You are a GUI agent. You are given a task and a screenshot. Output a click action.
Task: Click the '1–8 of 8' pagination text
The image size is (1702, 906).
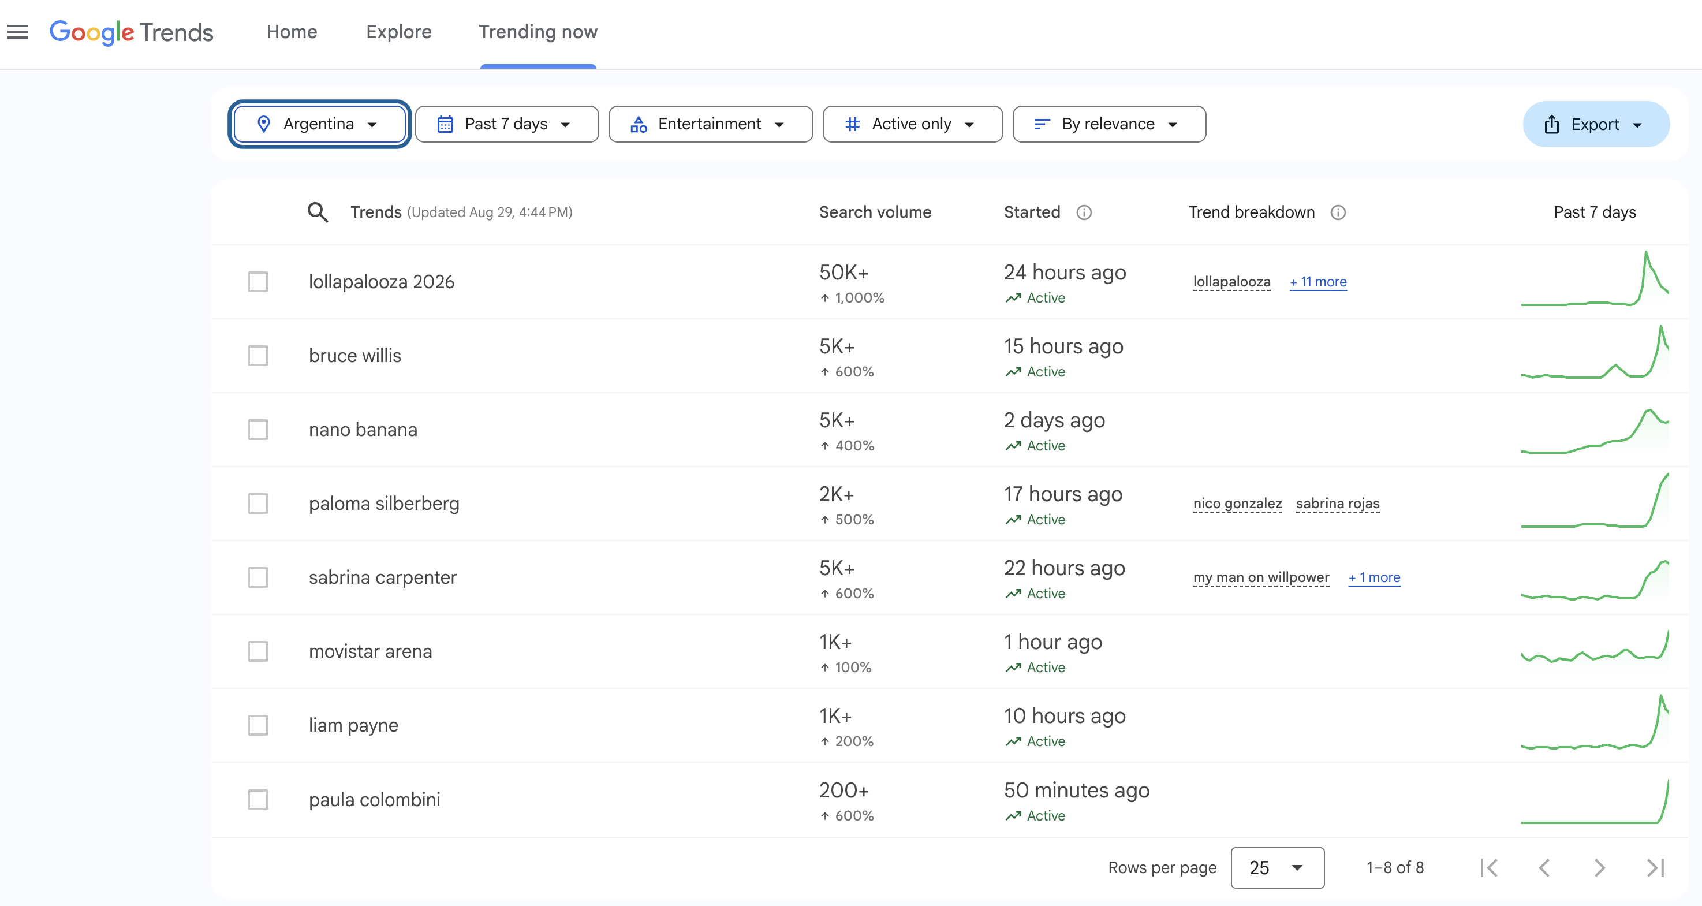[1395, 868]
